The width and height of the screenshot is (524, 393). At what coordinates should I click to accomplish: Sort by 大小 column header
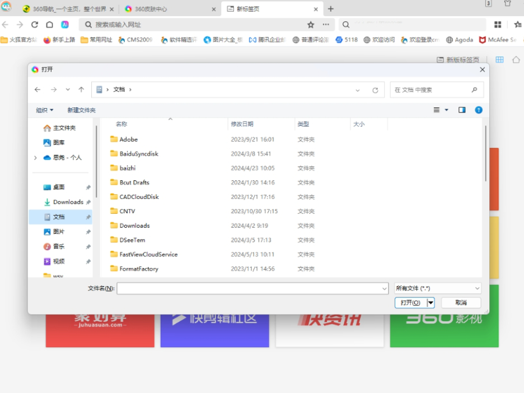coord(359,124)
